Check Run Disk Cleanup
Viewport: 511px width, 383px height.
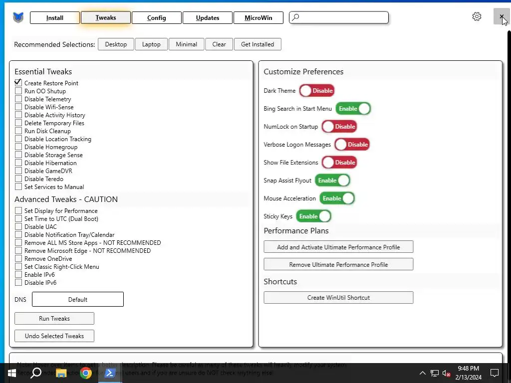click(x=18, y=131)
